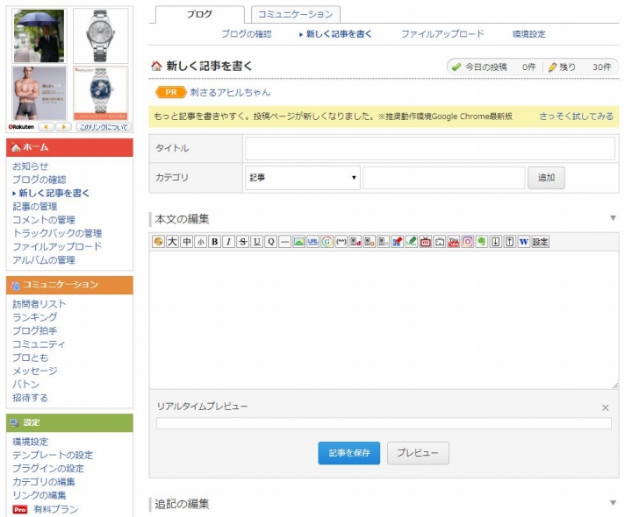This screenshot has height=517, width=632.
Task: Insert a YouTube video
Action: pyautogui.click(x=454, y=242)
